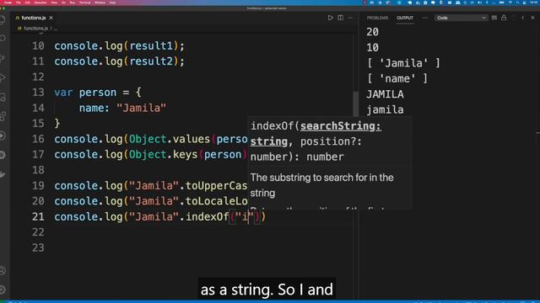Open Wi-Fi icon in macOS menu bar
The image size is (540, 303).
pyautogui.click(x=510, y=3)
